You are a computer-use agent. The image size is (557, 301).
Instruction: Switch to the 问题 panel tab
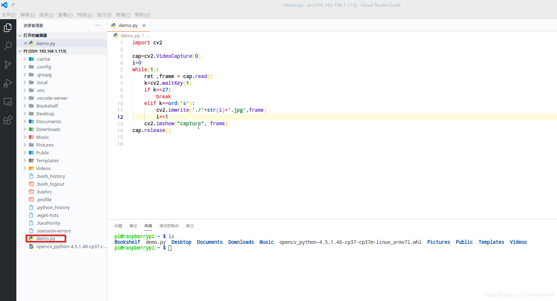(118, 226)
